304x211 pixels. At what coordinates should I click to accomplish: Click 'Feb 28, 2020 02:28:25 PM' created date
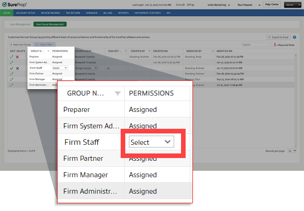click(167, 57)
